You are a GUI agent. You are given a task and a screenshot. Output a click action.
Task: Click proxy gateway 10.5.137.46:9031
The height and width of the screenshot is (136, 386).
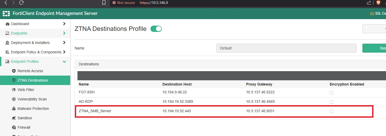coord(260,111)
